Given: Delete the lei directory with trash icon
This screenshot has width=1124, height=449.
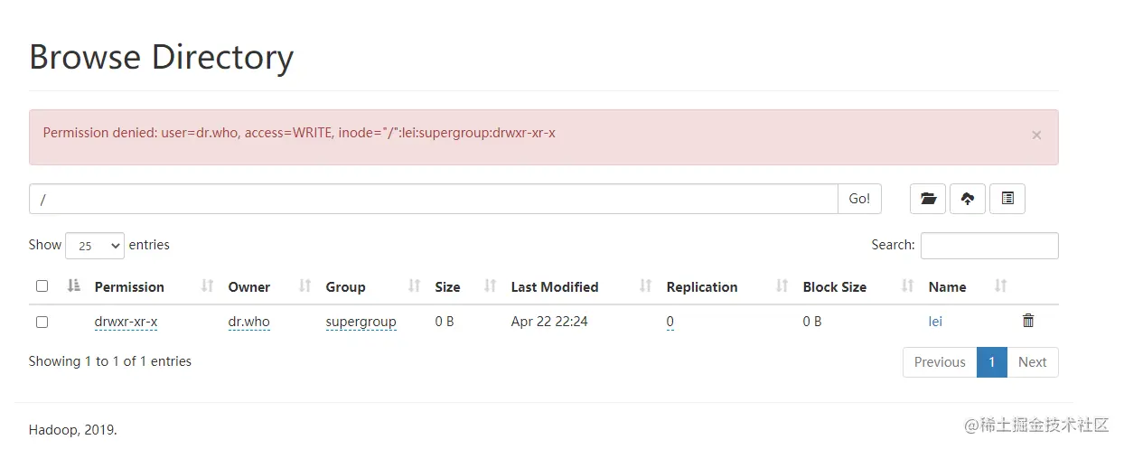Looking at the screenshot, I should tap(1028, 321).
